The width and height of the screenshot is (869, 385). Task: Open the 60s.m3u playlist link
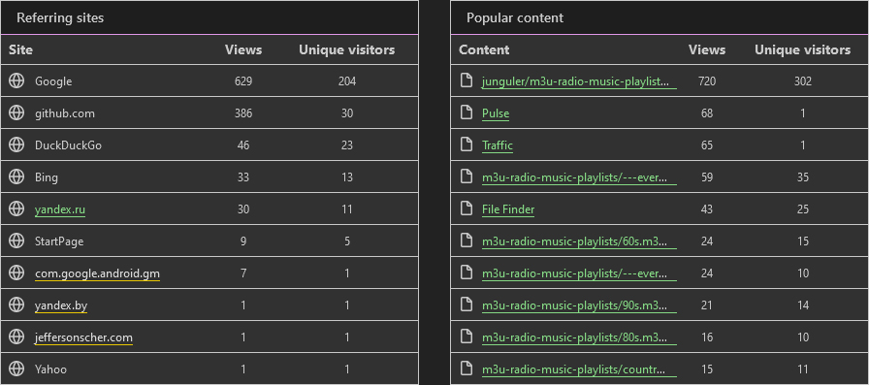tap(579, 241)
